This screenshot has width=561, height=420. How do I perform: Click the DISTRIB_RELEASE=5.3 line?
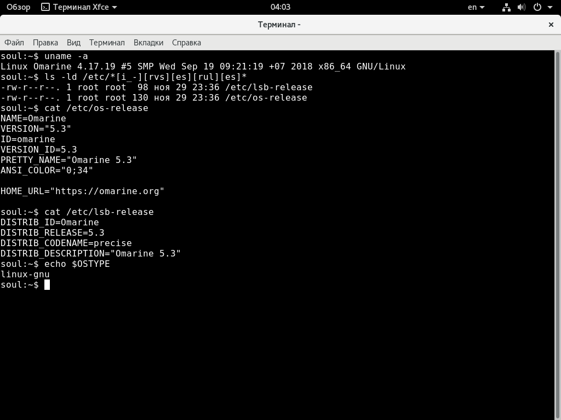click(x=52, y=232)
